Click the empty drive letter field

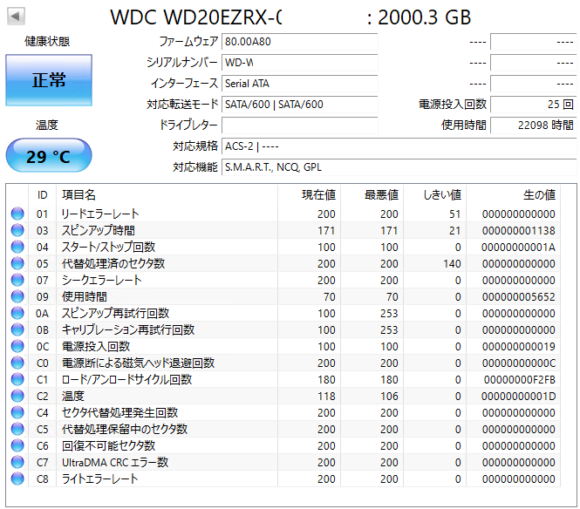[x=300, y=126]
